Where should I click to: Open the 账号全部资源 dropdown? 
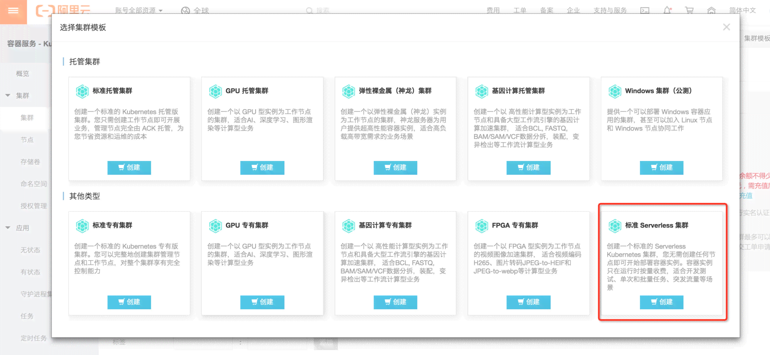[x=139, y=10]
